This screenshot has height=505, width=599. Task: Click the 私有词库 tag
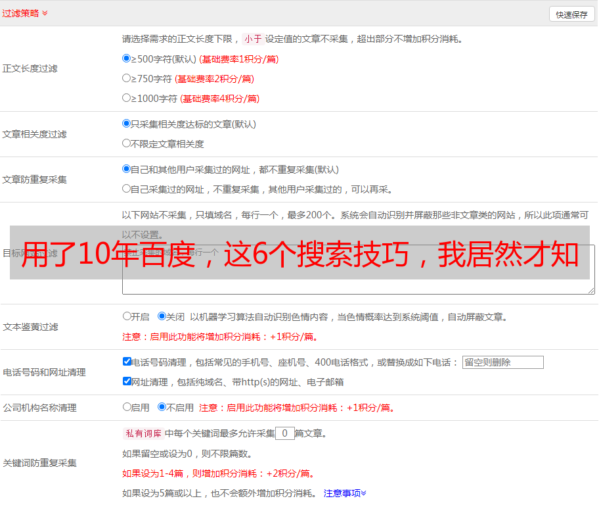click(144, 433)
